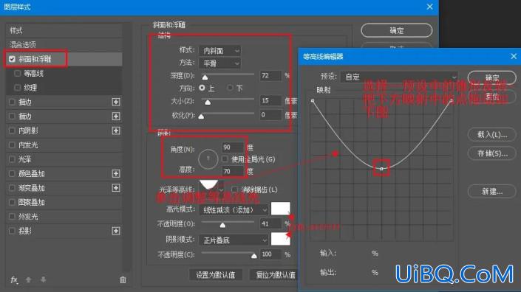Enable the 等高线 sub-option checkbox
Viewport: 521px width, 292px height.
pos(17,73)
